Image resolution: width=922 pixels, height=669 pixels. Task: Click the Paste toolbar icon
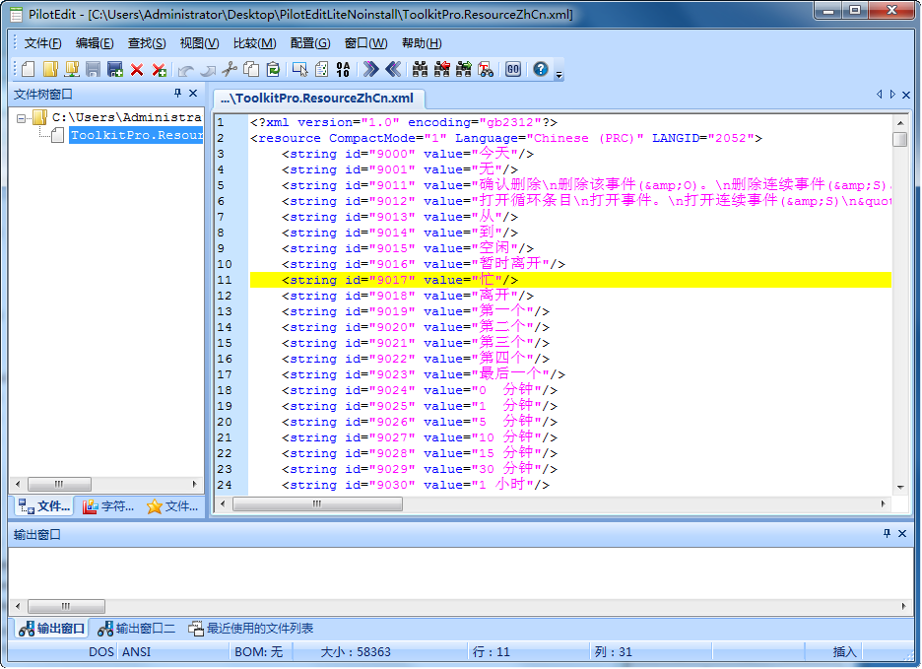tap(273, 69)
